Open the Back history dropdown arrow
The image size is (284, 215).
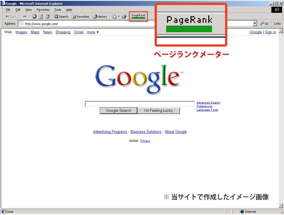[x=19, y=17]
